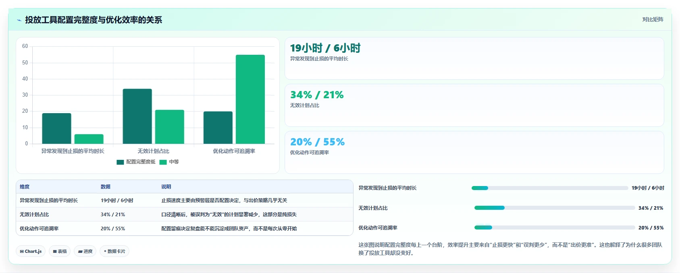Image resolution: width=680 pixels, height=273 pixels.
Task: Click the summary paragraph starting 这张图说明
Action: pyautogui.click(x=510, y=249)
